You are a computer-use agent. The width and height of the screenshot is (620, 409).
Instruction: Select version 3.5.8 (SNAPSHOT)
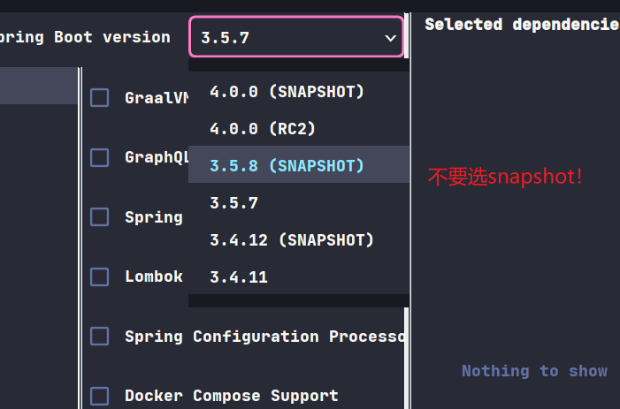point(299,165)
